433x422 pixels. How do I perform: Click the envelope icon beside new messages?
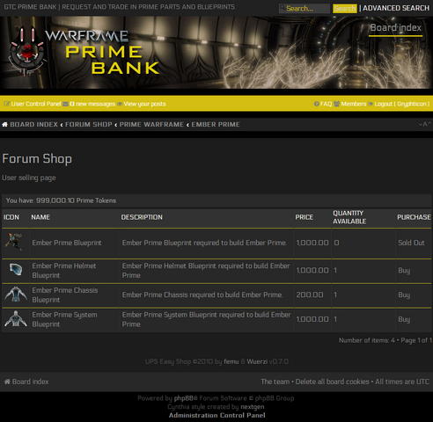[x=65, y=104]
